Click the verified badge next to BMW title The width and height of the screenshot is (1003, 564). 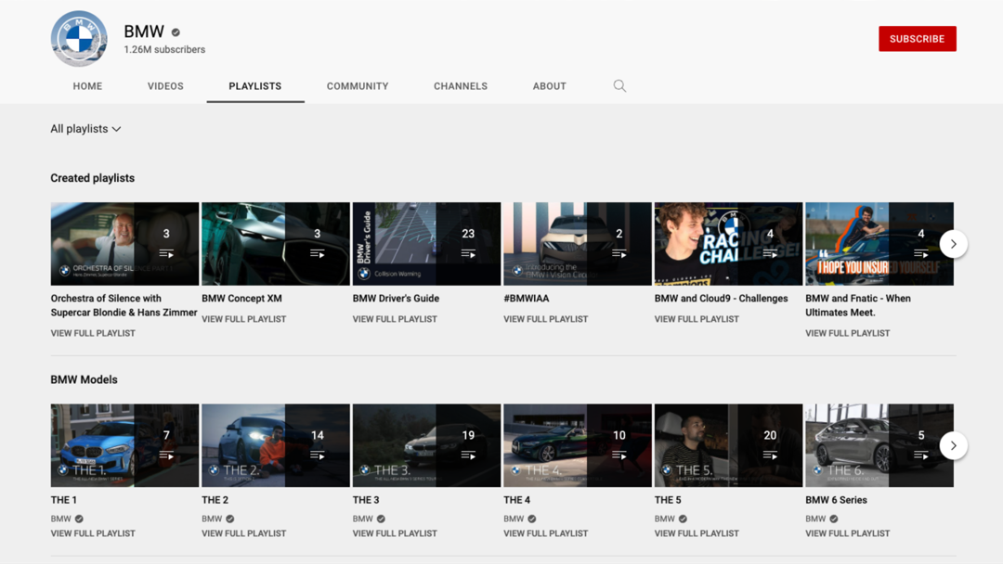[176, 32]
